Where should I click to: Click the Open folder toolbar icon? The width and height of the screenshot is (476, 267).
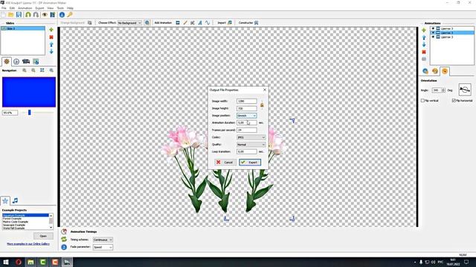(x=11, y=15)
